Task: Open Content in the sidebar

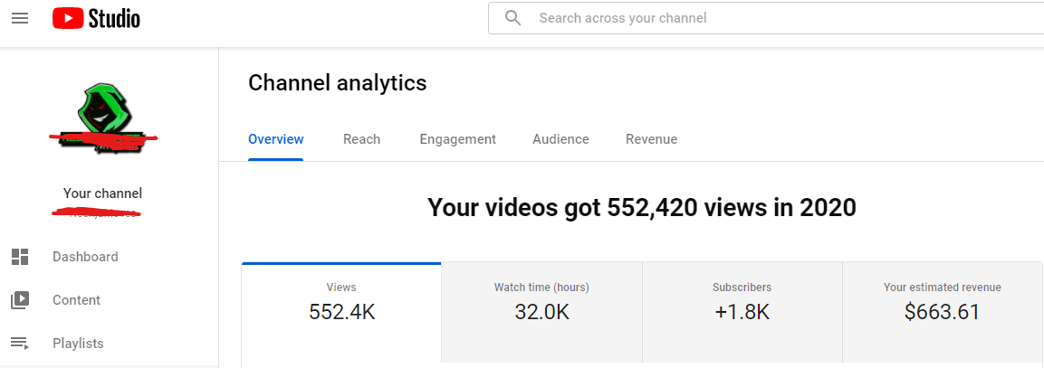Action: [77, 300]
